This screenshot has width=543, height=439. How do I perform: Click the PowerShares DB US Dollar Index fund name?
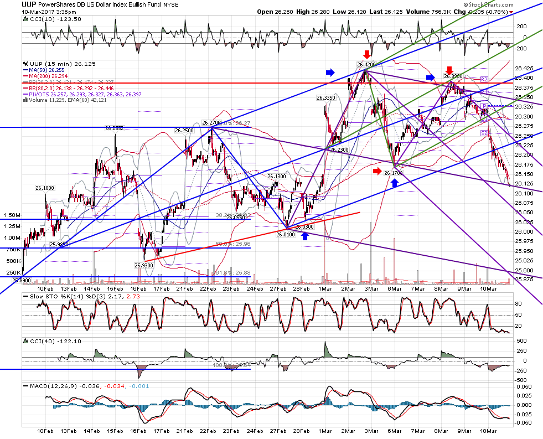click(100, 5)
